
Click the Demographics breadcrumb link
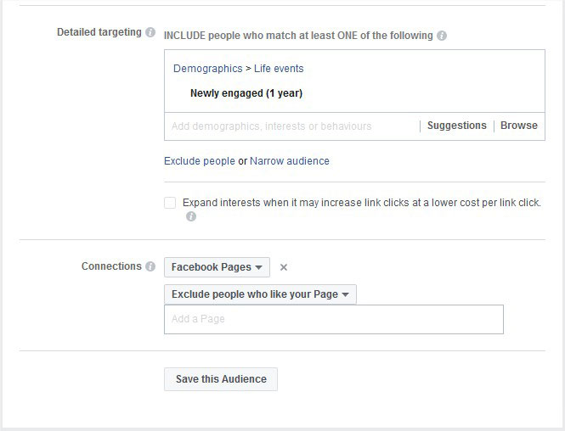pyautogui.click(x=208, y=69)
